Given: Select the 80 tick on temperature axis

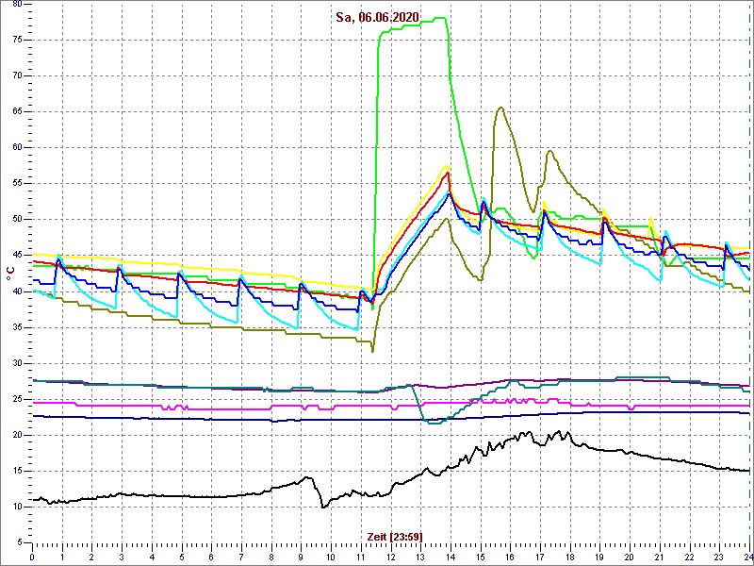Looking at the screenshot, I should [17, 5].
